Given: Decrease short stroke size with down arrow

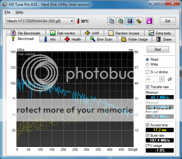Looking at the screenshot, I should click(161, 80).
